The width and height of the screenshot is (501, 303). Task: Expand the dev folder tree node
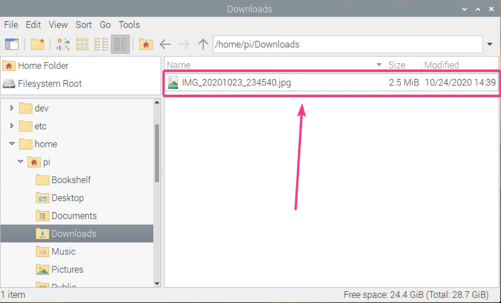tap(12, 108)
